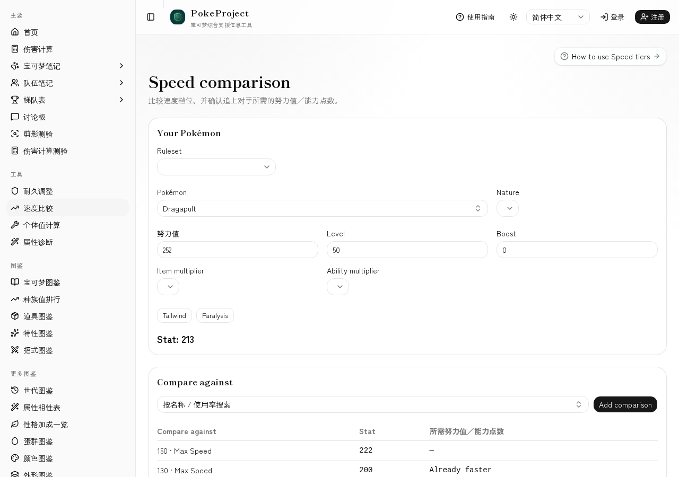
Task: Click Add comparison button
Action: [x=625, y=404]
